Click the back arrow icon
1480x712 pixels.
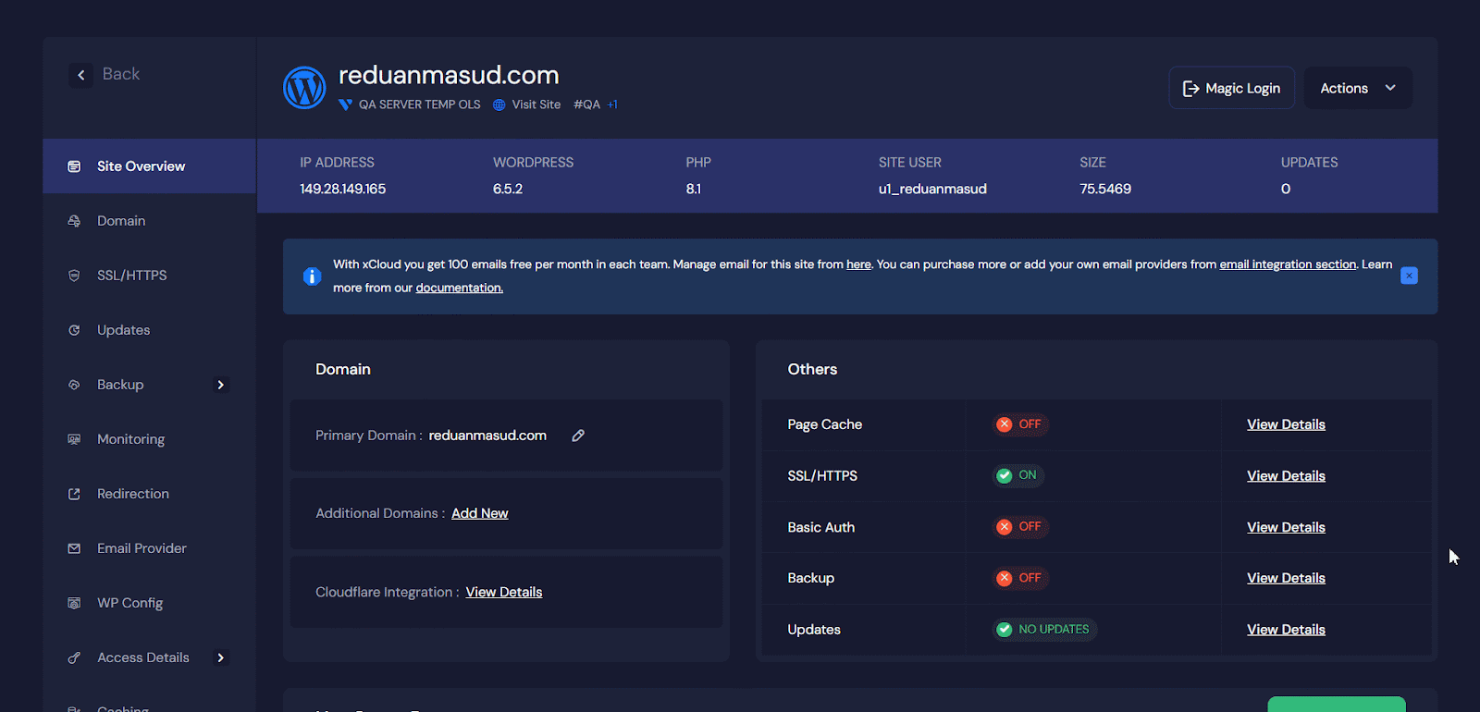point(81,75)
